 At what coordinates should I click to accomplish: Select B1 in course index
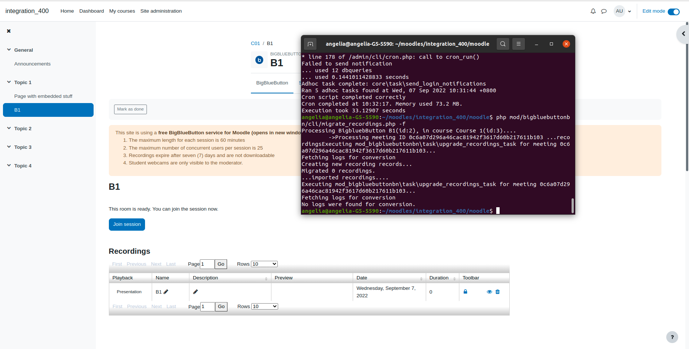click(x=48, y=110)
